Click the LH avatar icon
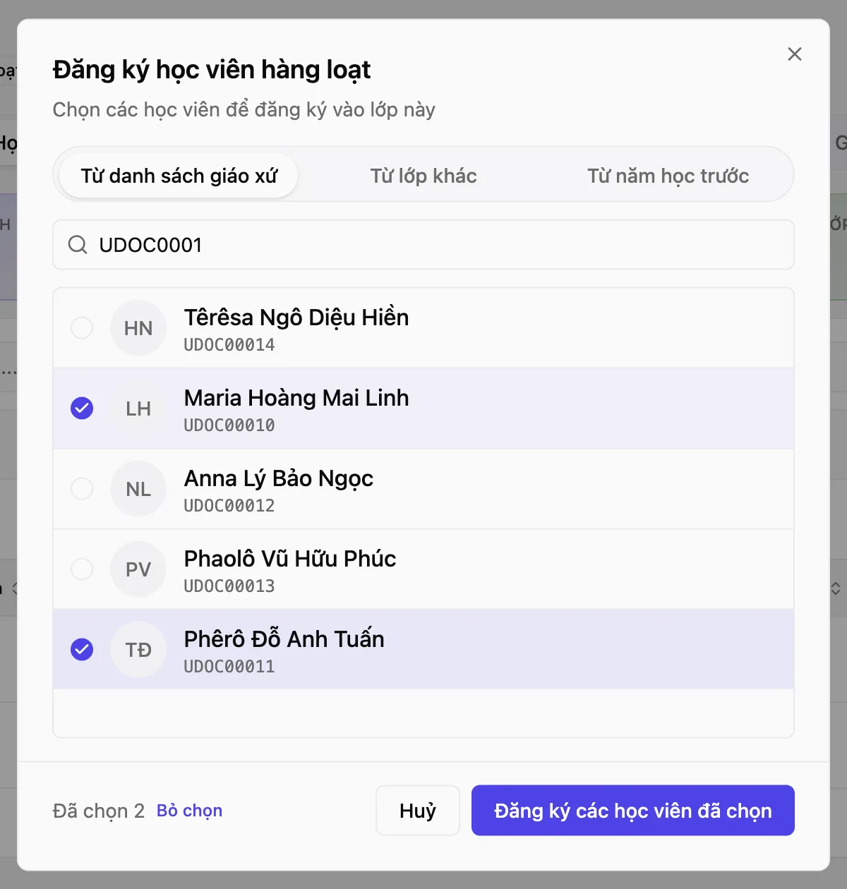 pyautogui.click(x=138, y=409)
